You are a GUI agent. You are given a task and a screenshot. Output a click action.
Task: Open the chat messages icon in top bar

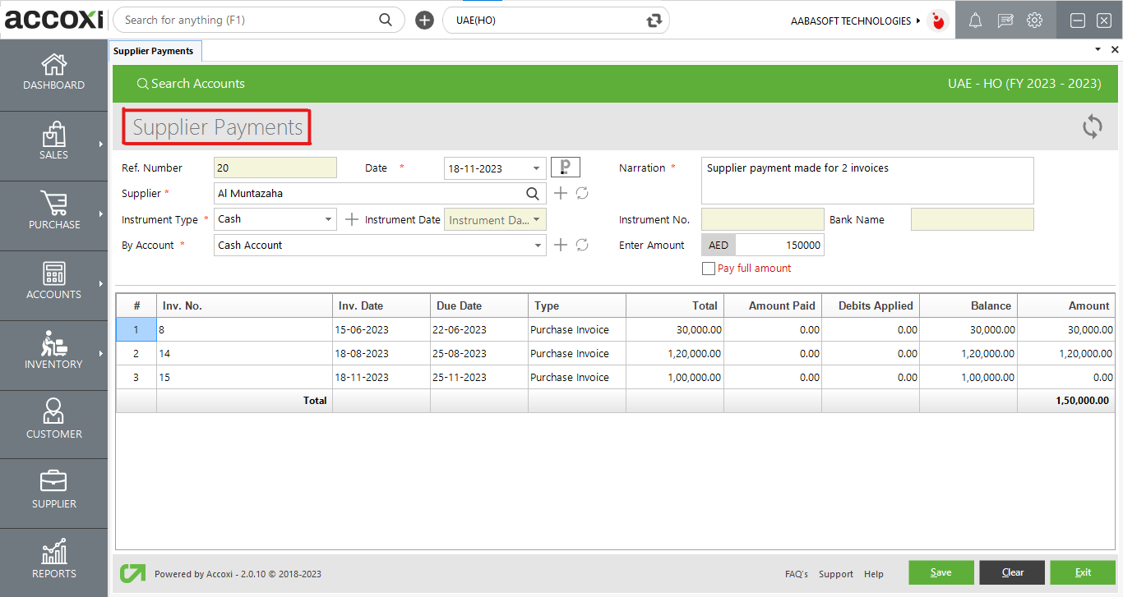[x=1005, y=20]
